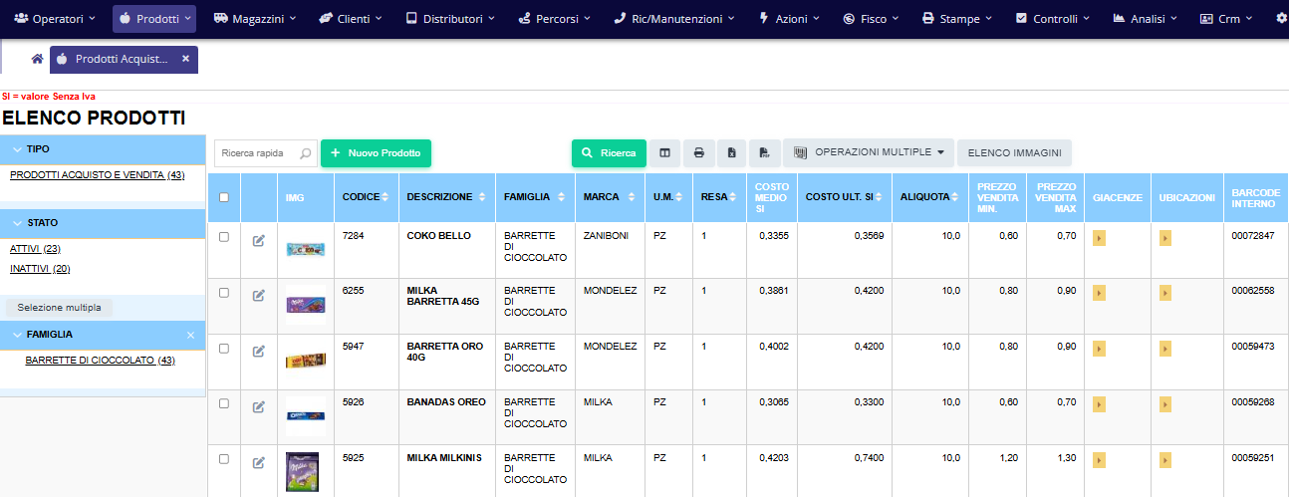Filter by ATTIVI (23) products
The image size is (1289, 497).
(x=35, y=249)
